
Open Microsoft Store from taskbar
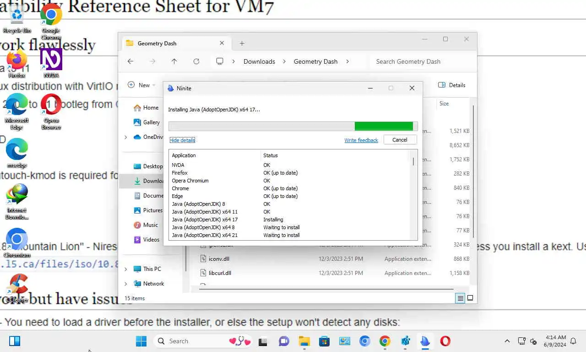click(324, 341)
